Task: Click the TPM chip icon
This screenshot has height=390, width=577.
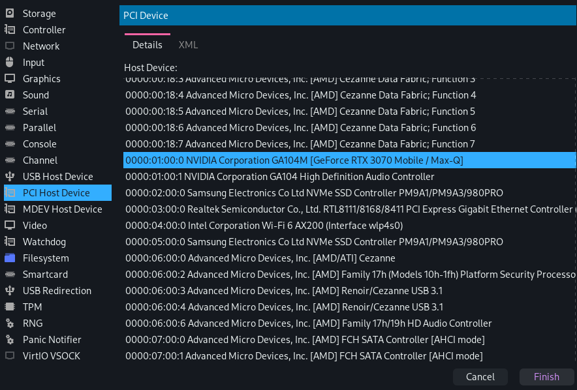Action: point(10,307)
